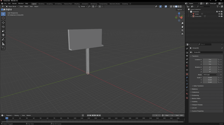224x125 pixels.
Task: Toggle the Rotation X lock icon
Action: click(219, 67)
